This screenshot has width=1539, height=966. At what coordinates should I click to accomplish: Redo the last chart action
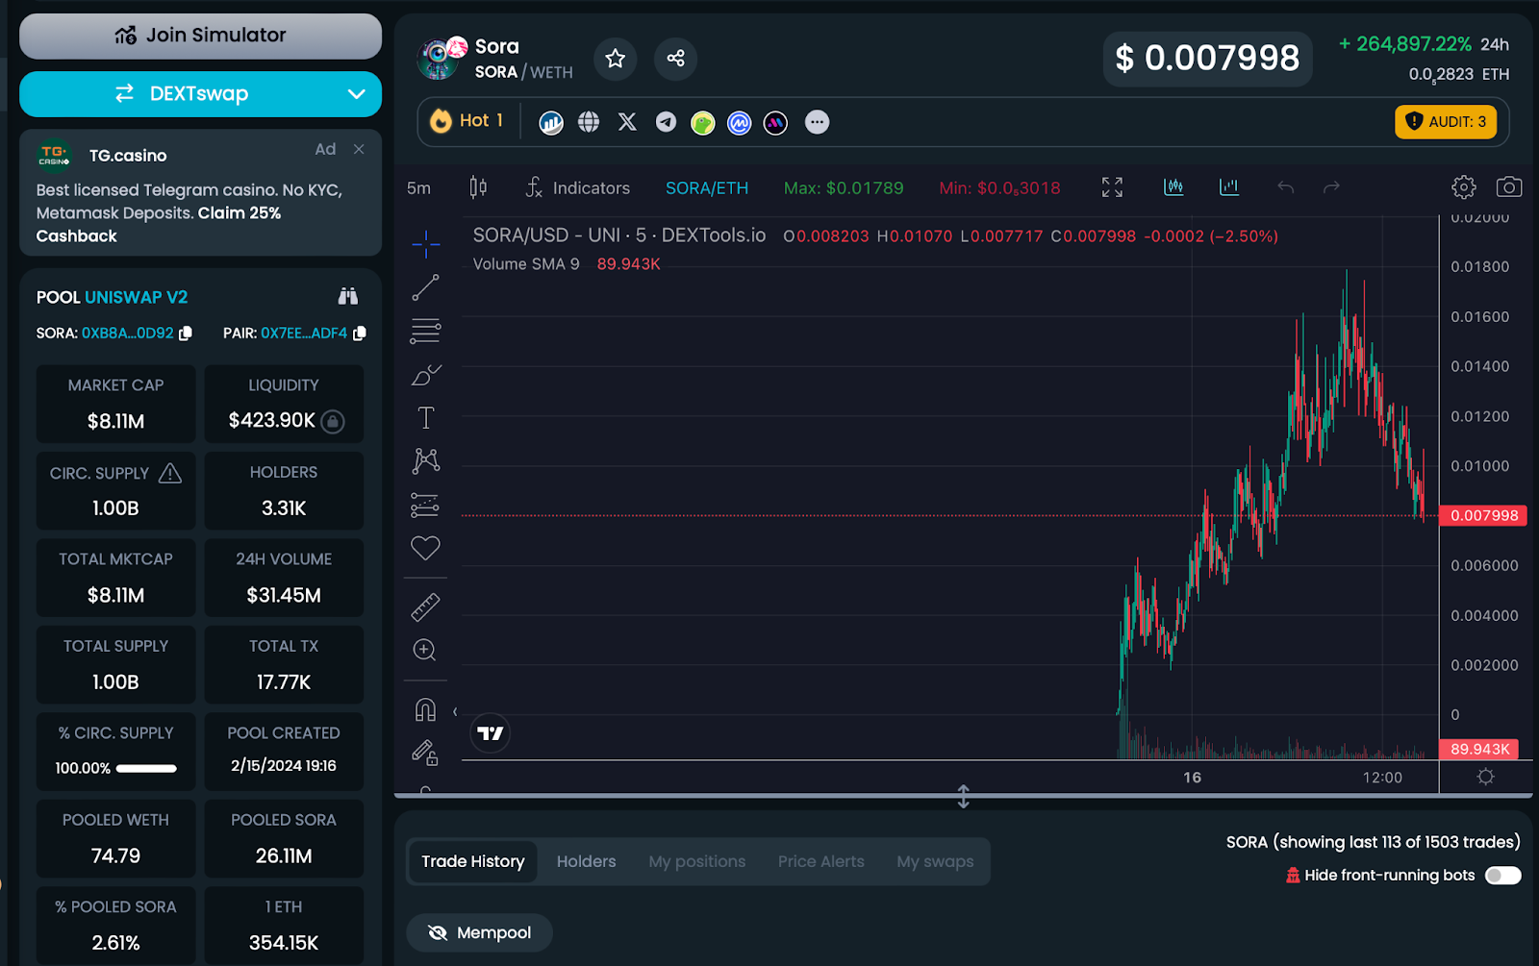(1331, 187)
